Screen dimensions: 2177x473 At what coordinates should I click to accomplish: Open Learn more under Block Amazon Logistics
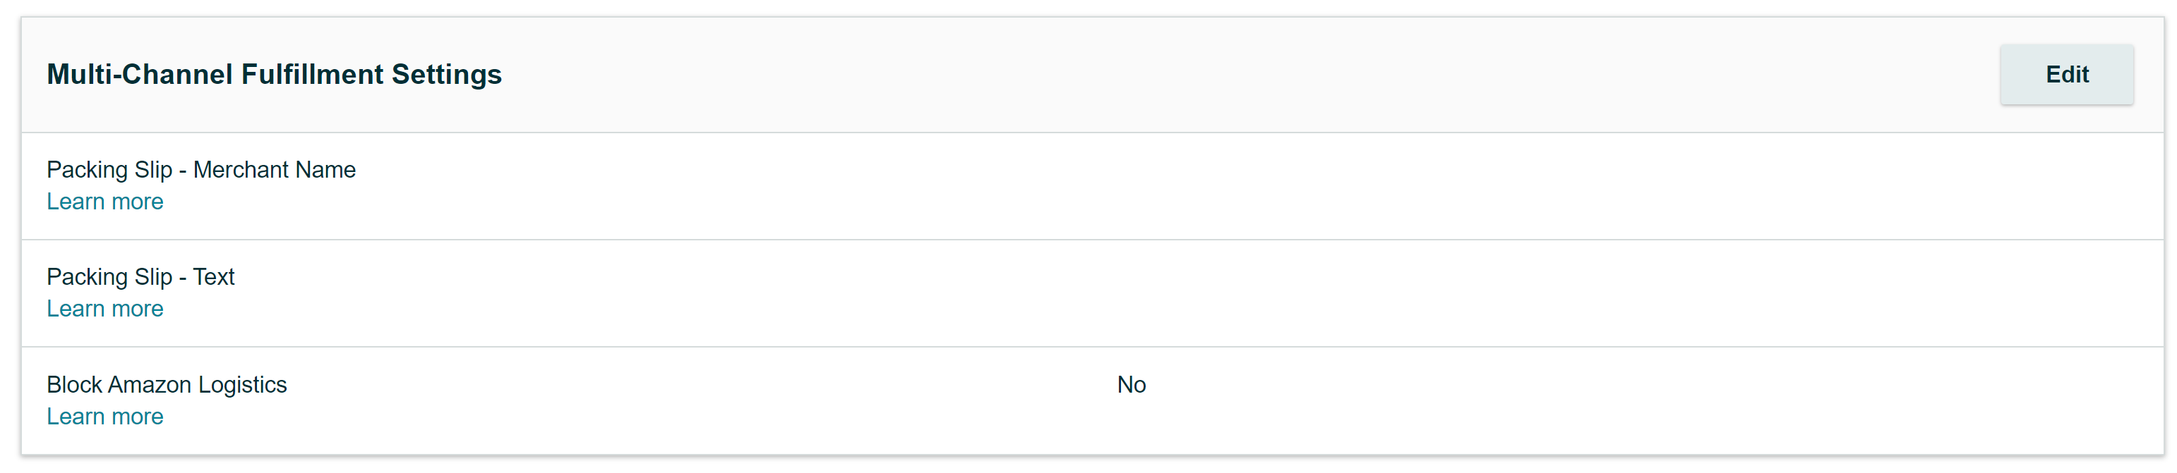(x=104, y=417)
